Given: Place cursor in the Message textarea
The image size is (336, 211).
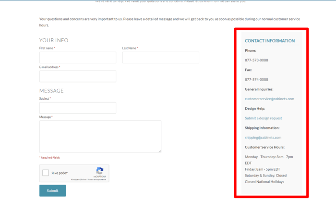Looking at the screenshot, I should point(100,136).
